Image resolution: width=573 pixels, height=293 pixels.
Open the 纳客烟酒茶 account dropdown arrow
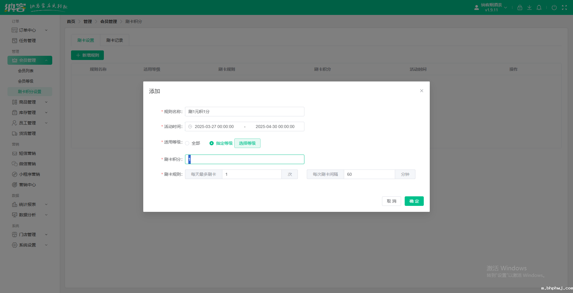click(506, 7)
